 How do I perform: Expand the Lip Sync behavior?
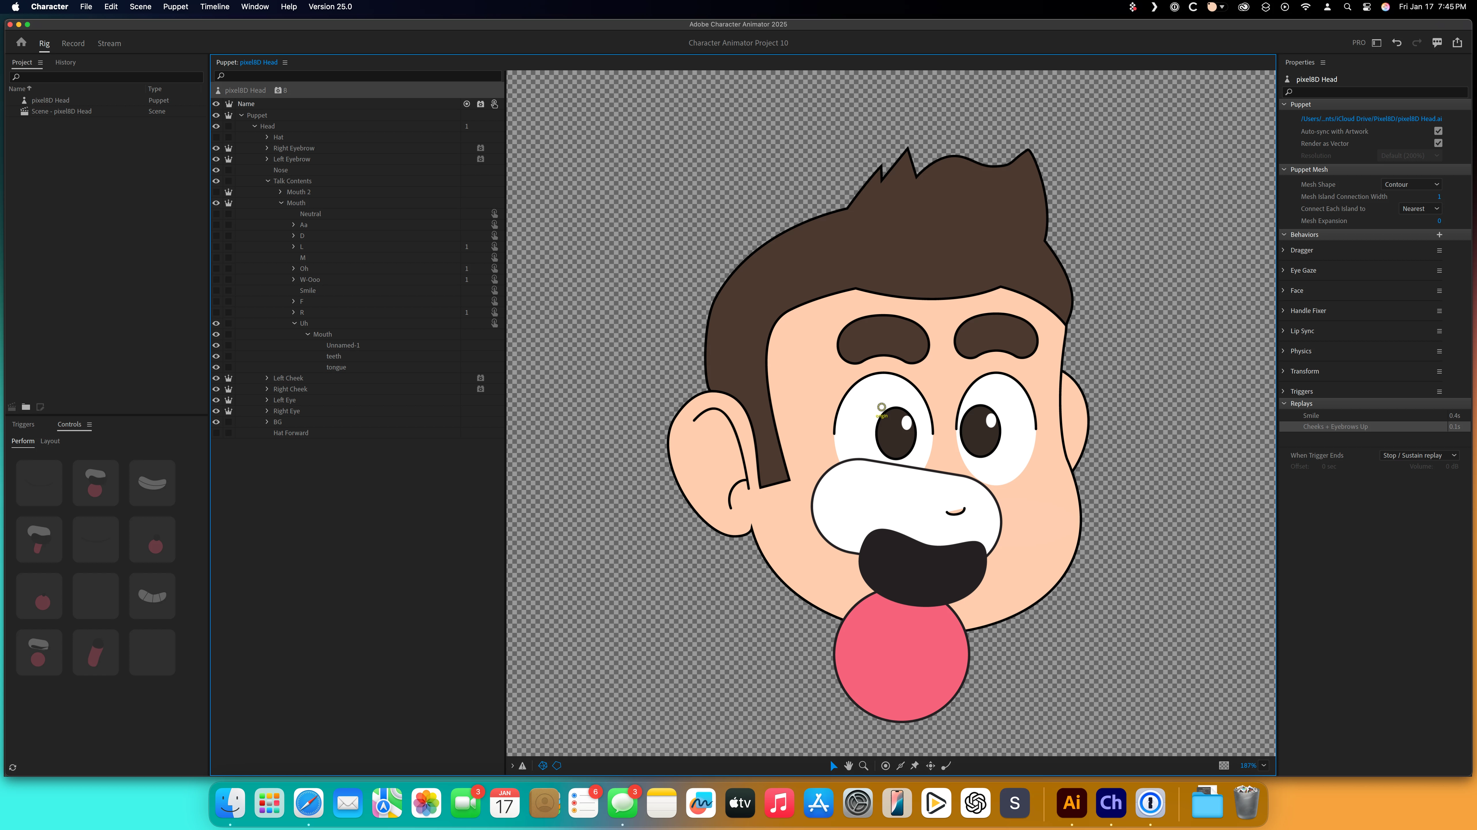[1284, 331]
